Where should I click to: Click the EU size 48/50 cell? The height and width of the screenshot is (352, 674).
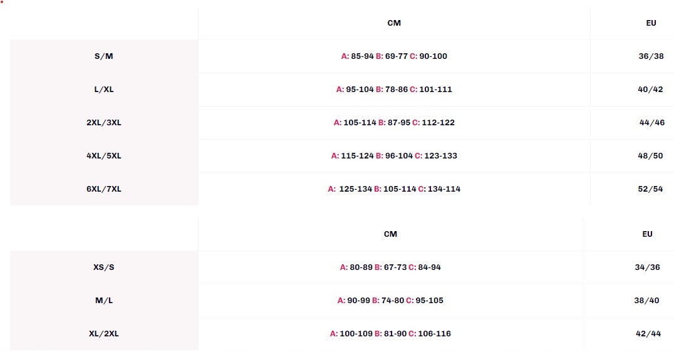click(650, 155)
